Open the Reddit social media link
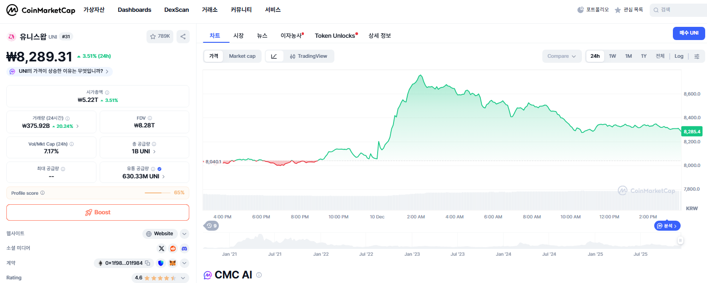 [x=173, y=248]
